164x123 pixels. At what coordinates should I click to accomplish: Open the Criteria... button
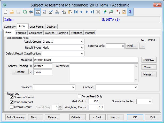click(x=77, y=117)
